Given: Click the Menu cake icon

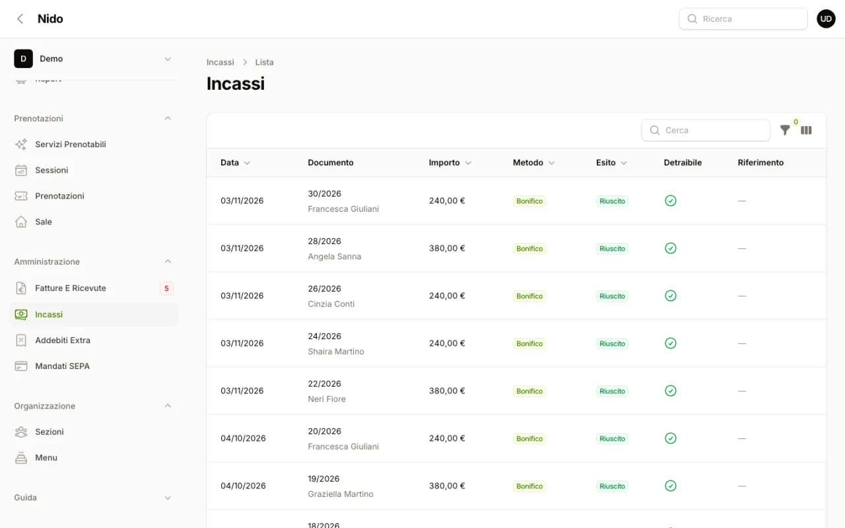Looking at the screenshot, I should coord(21,457).
